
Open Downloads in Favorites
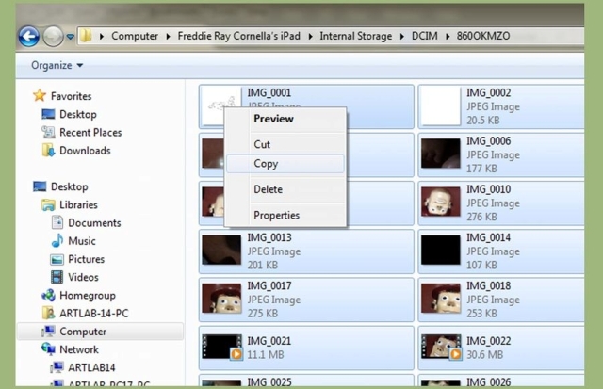point(85,151)
